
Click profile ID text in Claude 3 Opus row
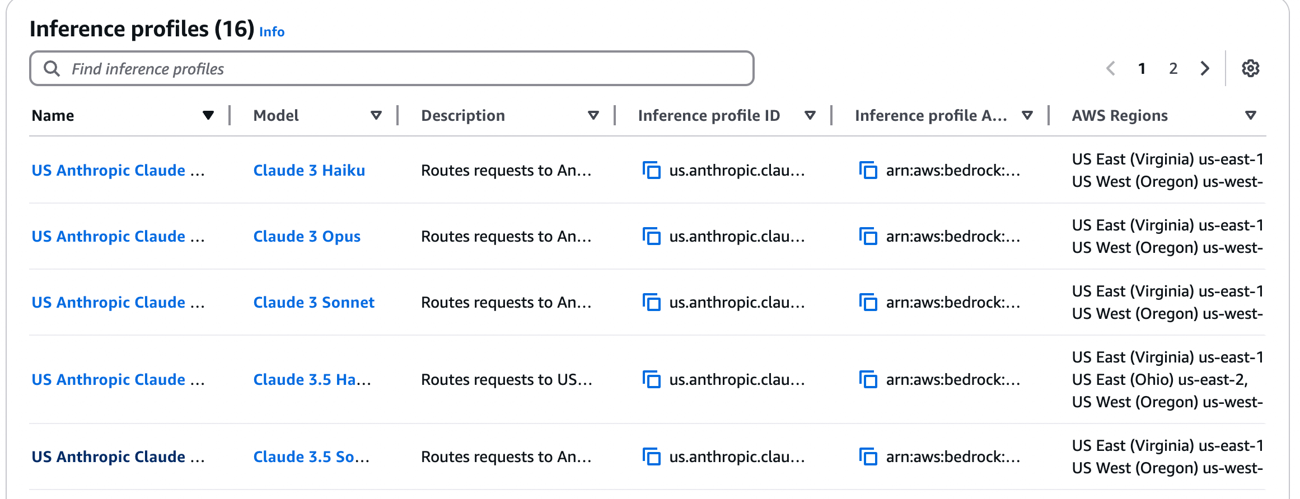point(737,236)
